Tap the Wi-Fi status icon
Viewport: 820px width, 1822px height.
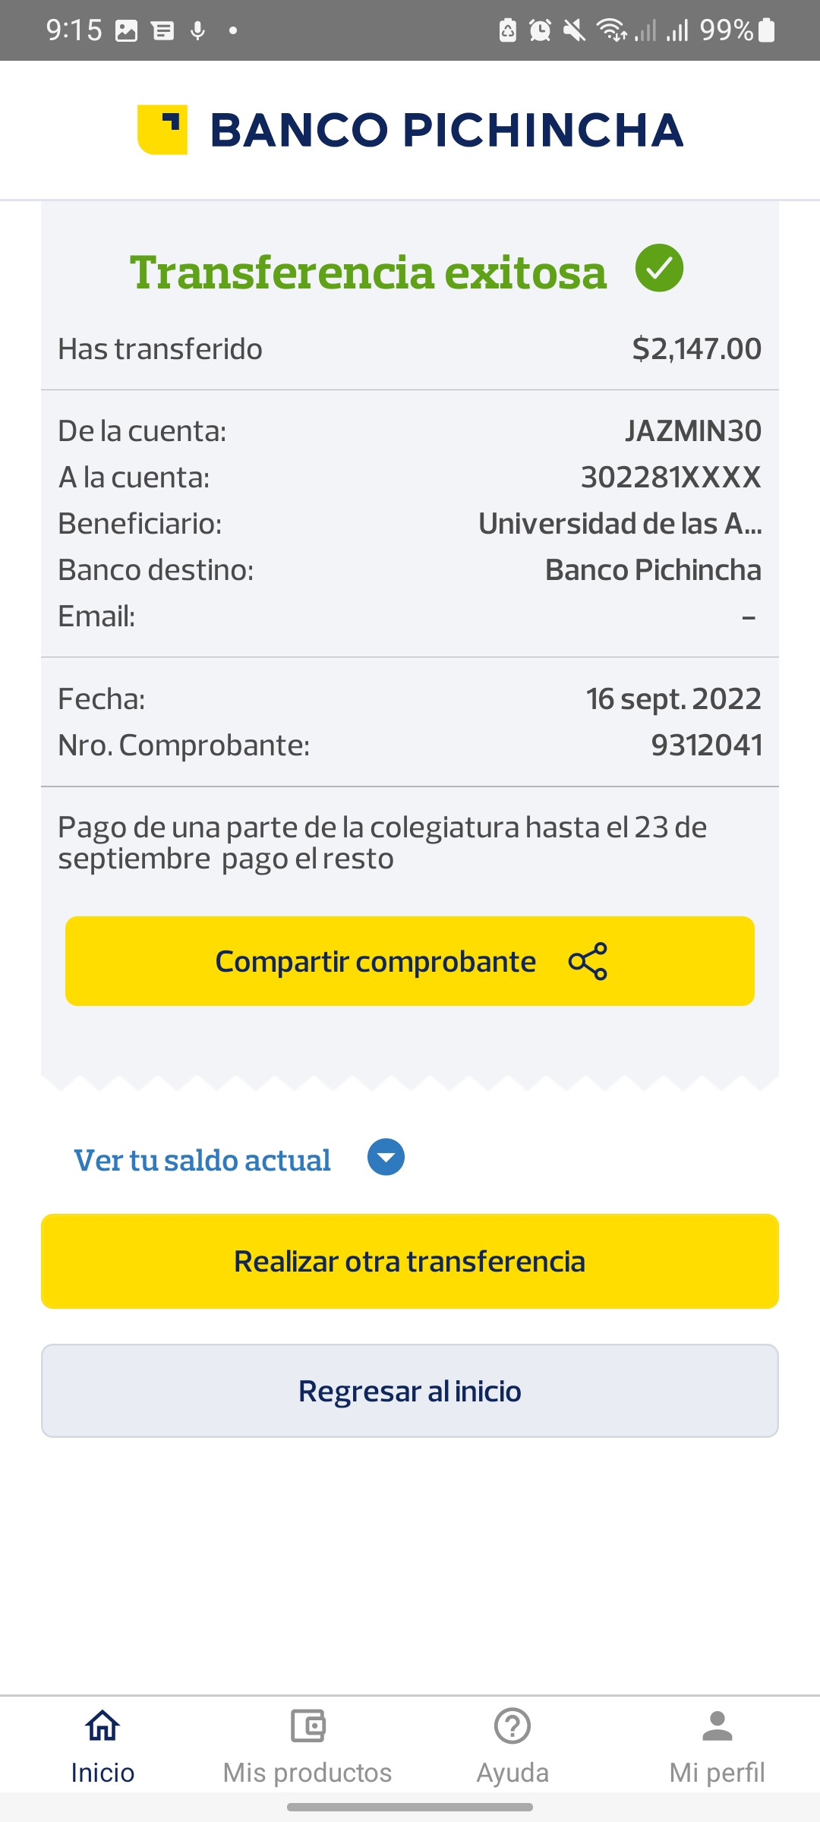[x=611, y=30]
